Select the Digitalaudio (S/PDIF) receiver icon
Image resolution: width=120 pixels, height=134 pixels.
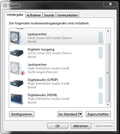tap(17, 83)
